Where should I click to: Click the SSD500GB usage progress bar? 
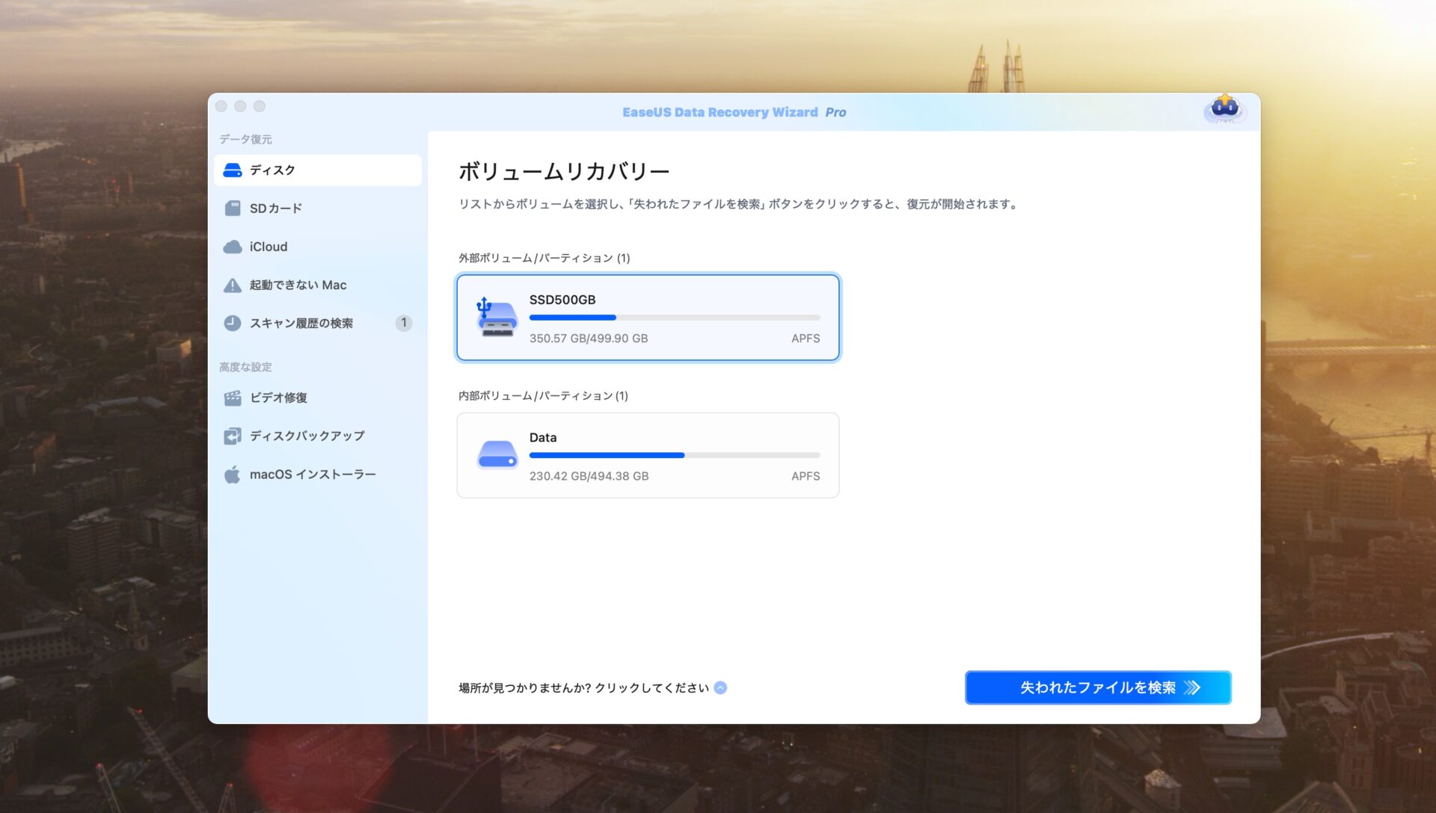(675, 318)
